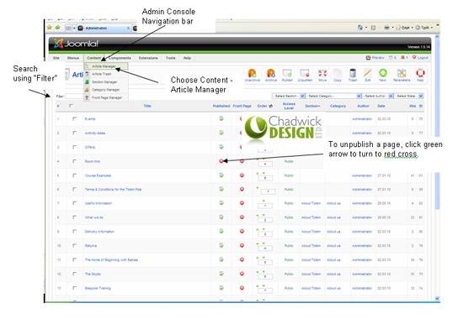Click published icon for Delivery Information
This screenshot has width=463, height=319.
point(221,231)
